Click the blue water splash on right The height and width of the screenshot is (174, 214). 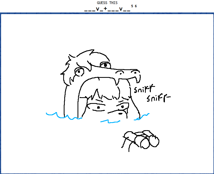coord(142,117)
